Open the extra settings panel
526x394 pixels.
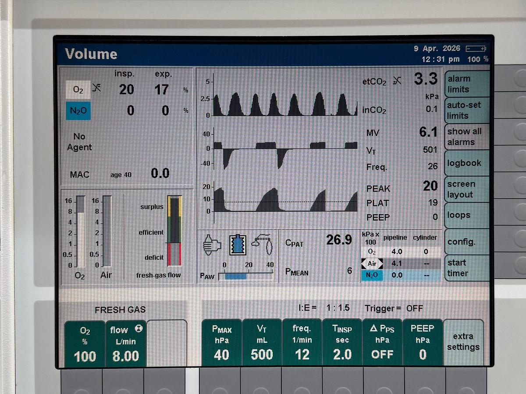pyautogui.click(x=463, y=341)
